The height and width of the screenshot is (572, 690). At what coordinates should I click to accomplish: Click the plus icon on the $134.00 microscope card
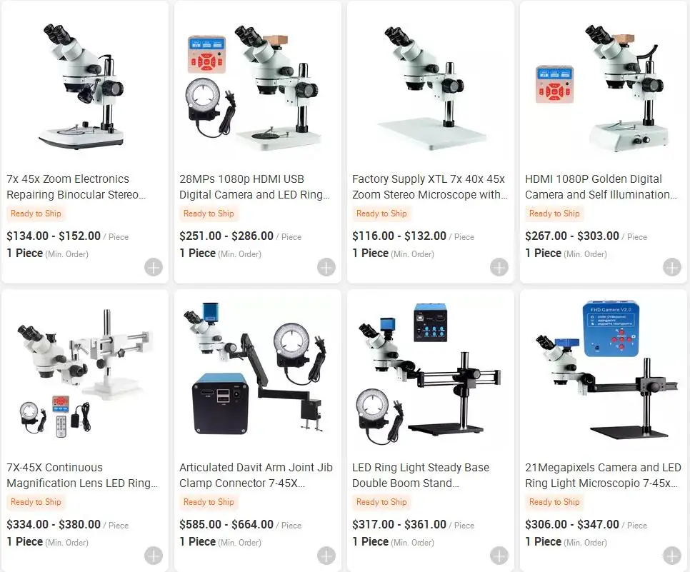point(154,267)
